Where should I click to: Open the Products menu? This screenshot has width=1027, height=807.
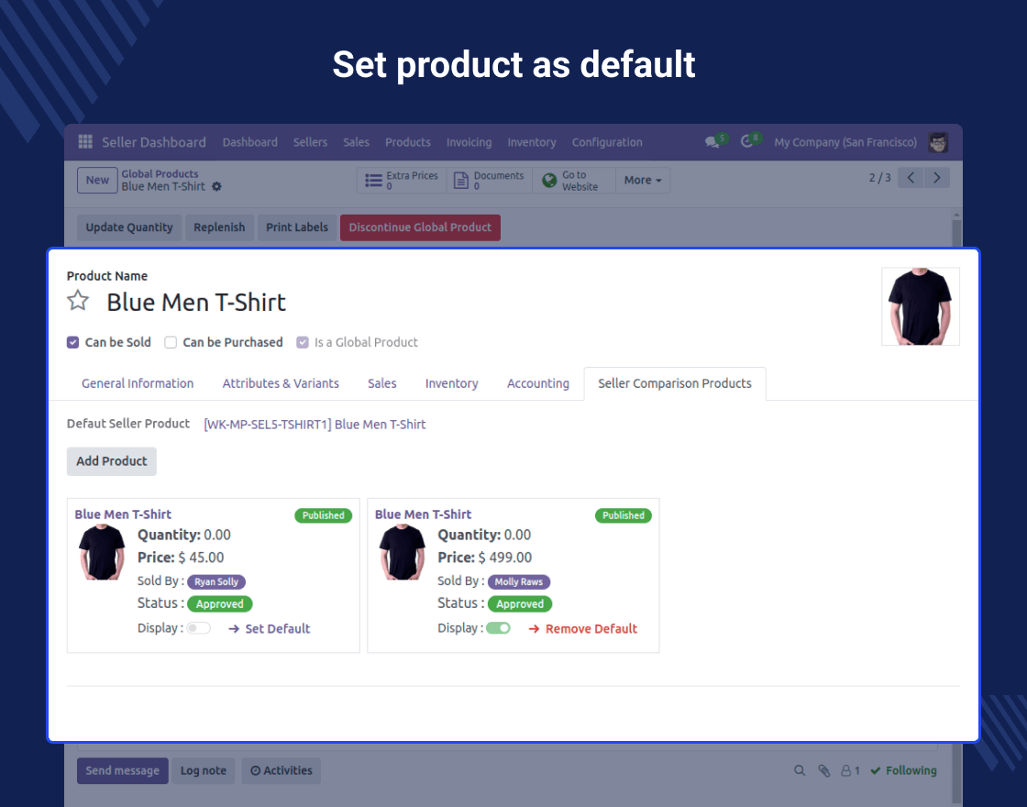point(408,142)
